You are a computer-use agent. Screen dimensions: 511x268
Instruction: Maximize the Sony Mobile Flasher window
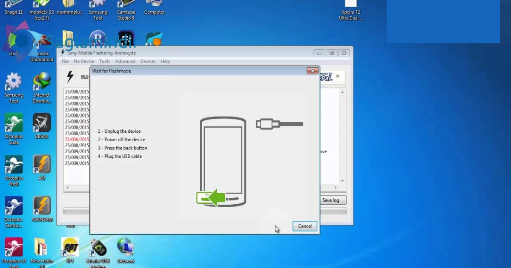click(x=332, y=53)
